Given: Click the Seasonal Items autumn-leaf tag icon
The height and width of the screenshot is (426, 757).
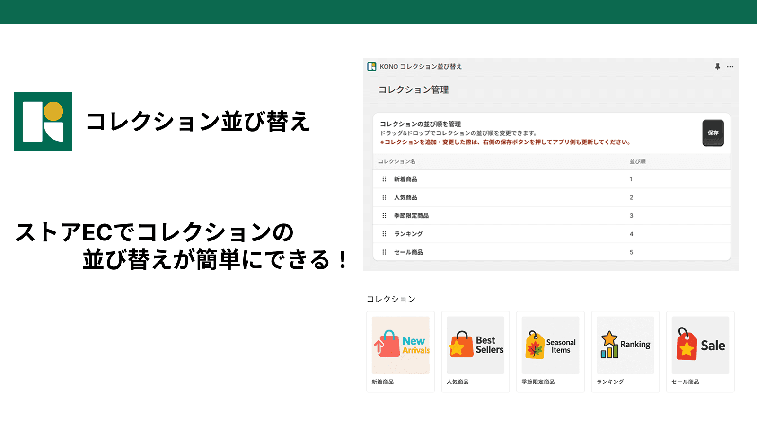Looking at the screenshot, I should 535,346.
